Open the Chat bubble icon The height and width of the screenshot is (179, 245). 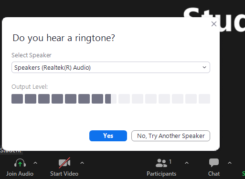pos(214,163)
